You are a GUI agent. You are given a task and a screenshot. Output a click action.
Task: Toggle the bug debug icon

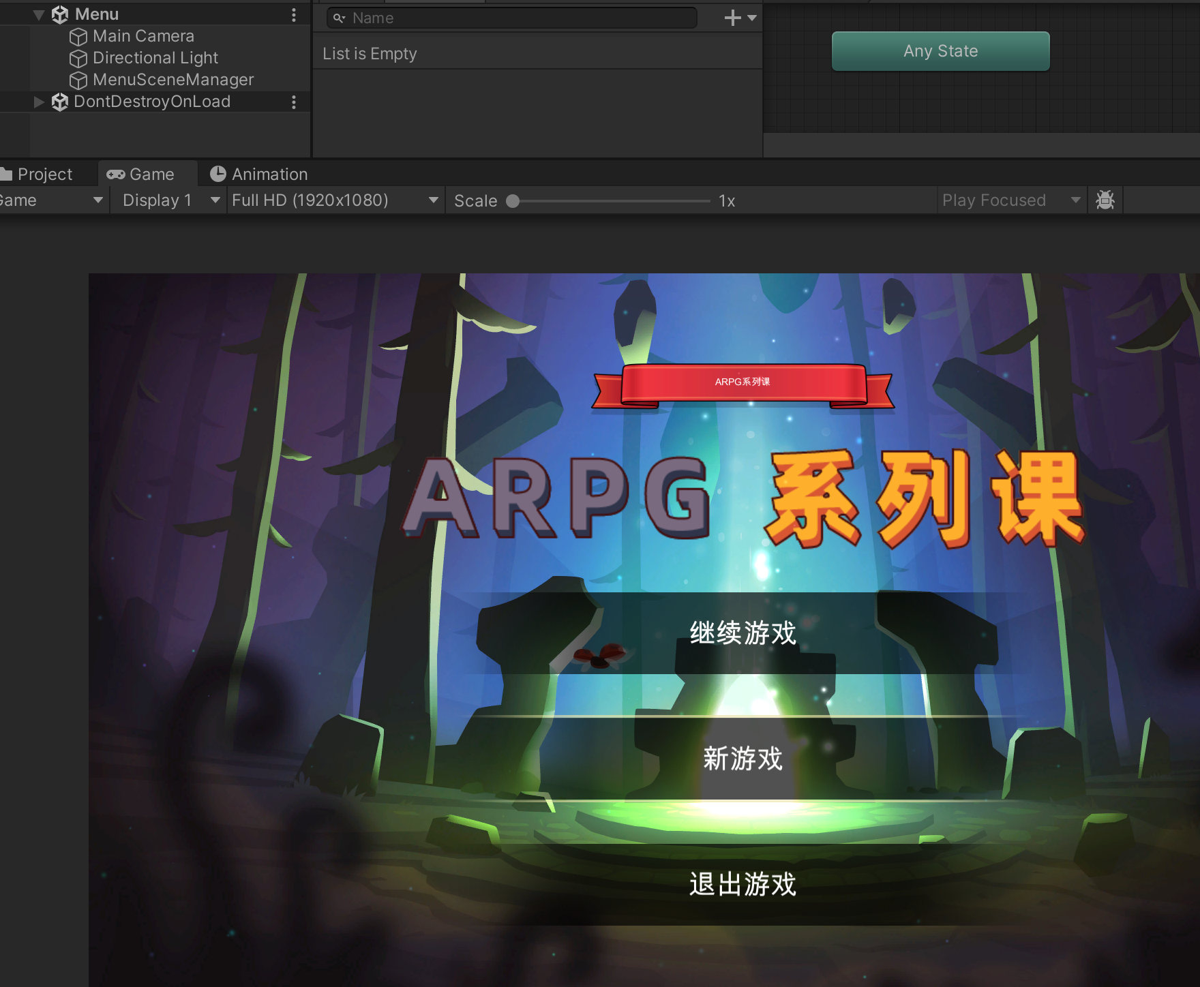(x=1105, y=200)
